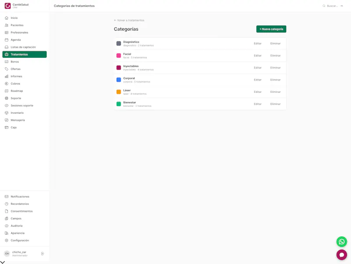Screen dimensions: 351x264
Task: Delete the Diagnóstico category
Action: tap(276, 43)
